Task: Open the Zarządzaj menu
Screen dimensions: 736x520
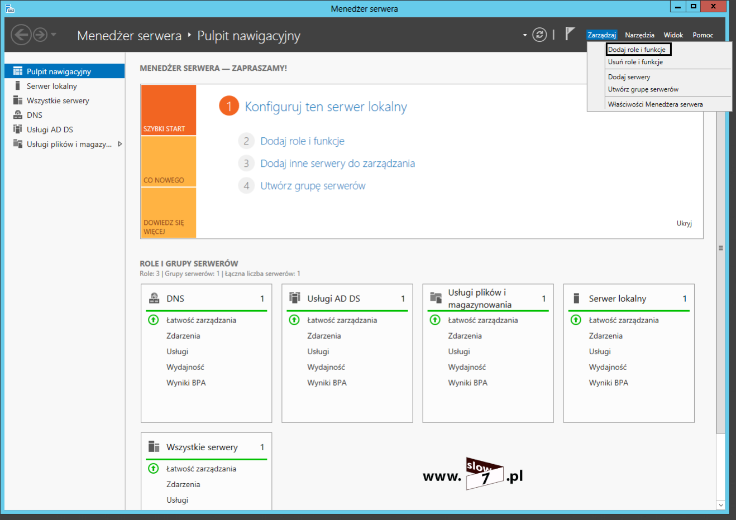Action: tap(601, 35)
